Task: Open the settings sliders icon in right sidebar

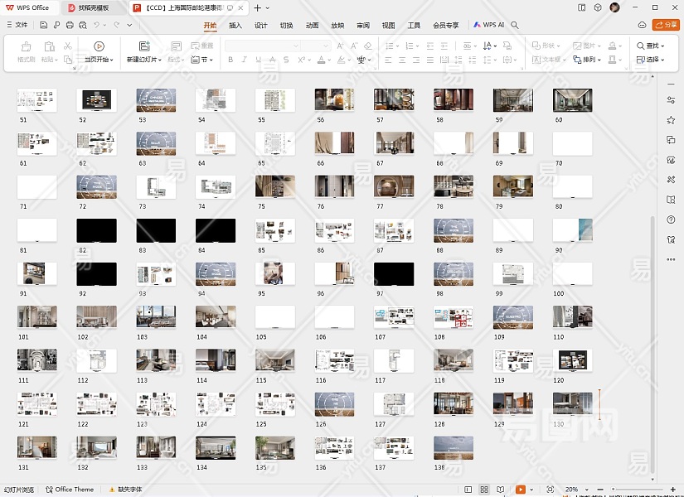Action: tap(671, 100)
